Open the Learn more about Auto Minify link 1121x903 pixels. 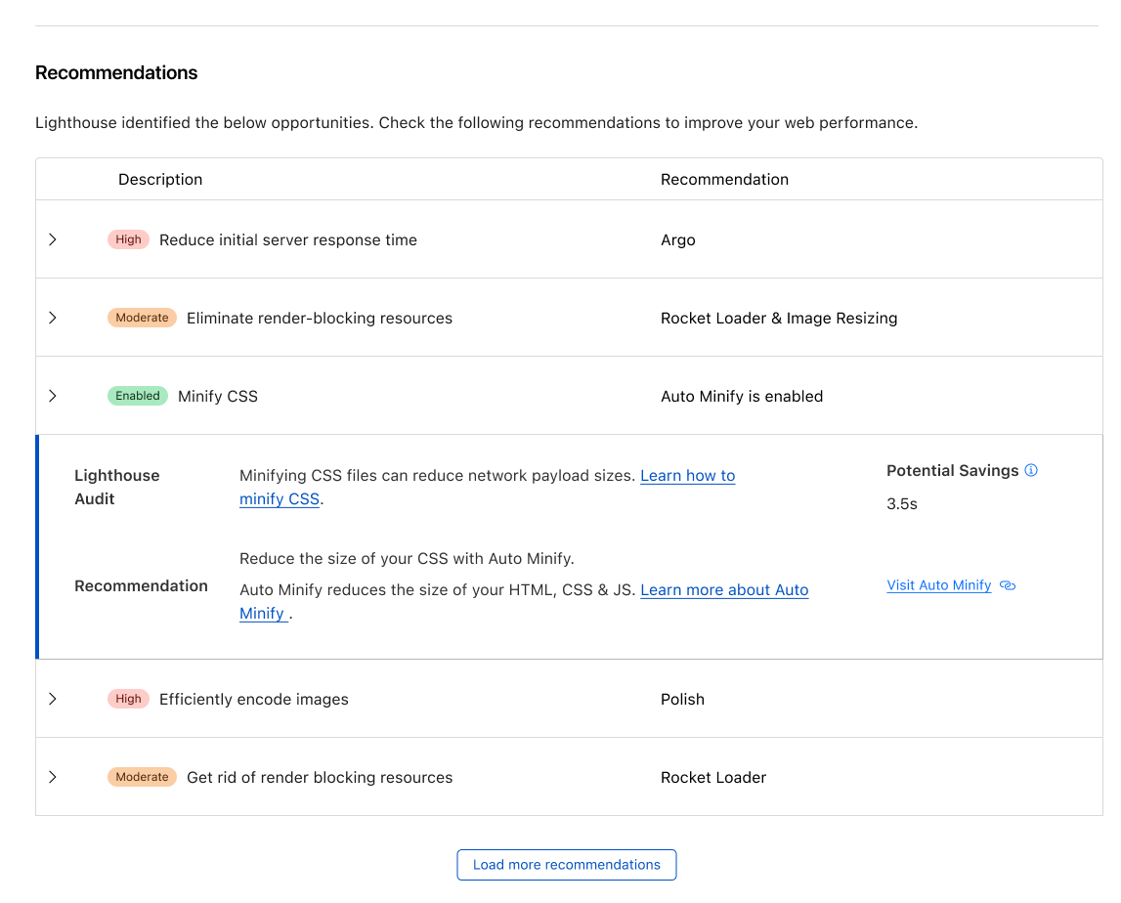click(723, 590)
